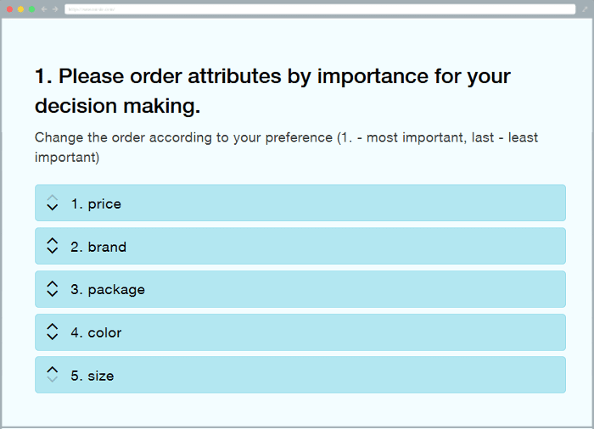Raise color's rank with its up arrow
The height and width of the screenshot is (429, 594).
pyautogui.click(x=53, y=326)
